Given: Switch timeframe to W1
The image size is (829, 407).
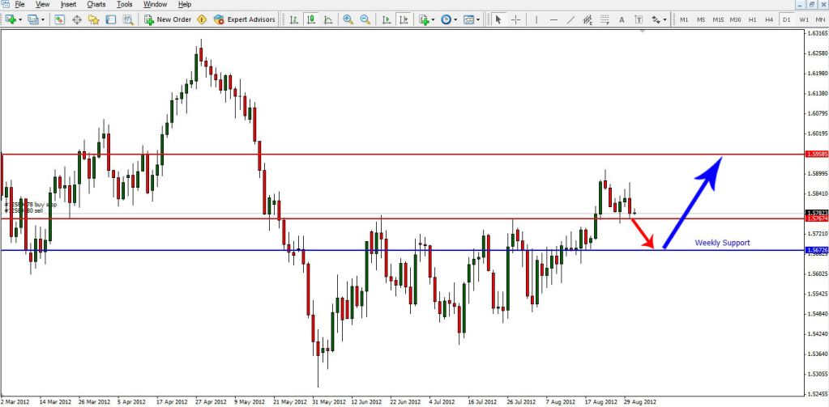Looking at the screenshot, I should [804, 19].
